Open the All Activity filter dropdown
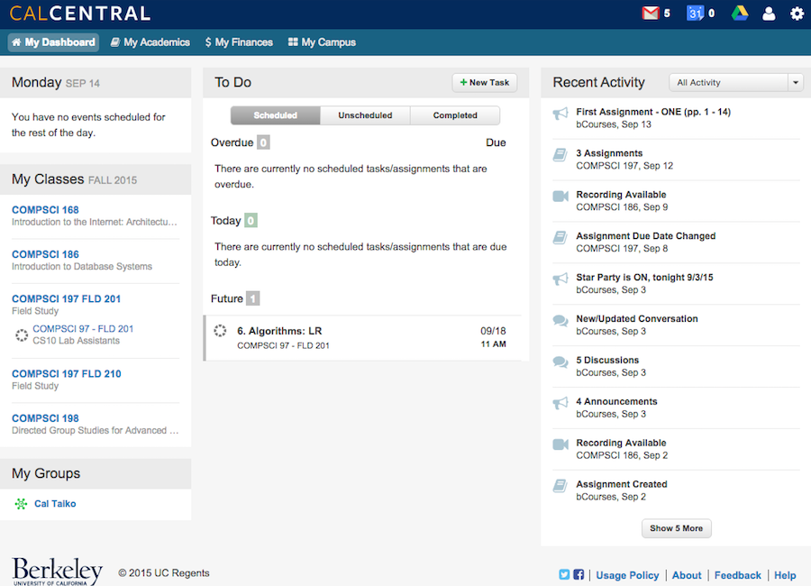811x586 pixels. (736, 82)
